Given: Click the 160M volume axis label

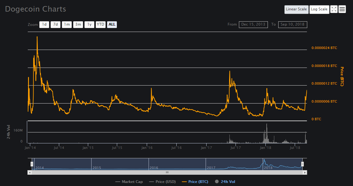Looking at the screenshot, I should 18,131.
